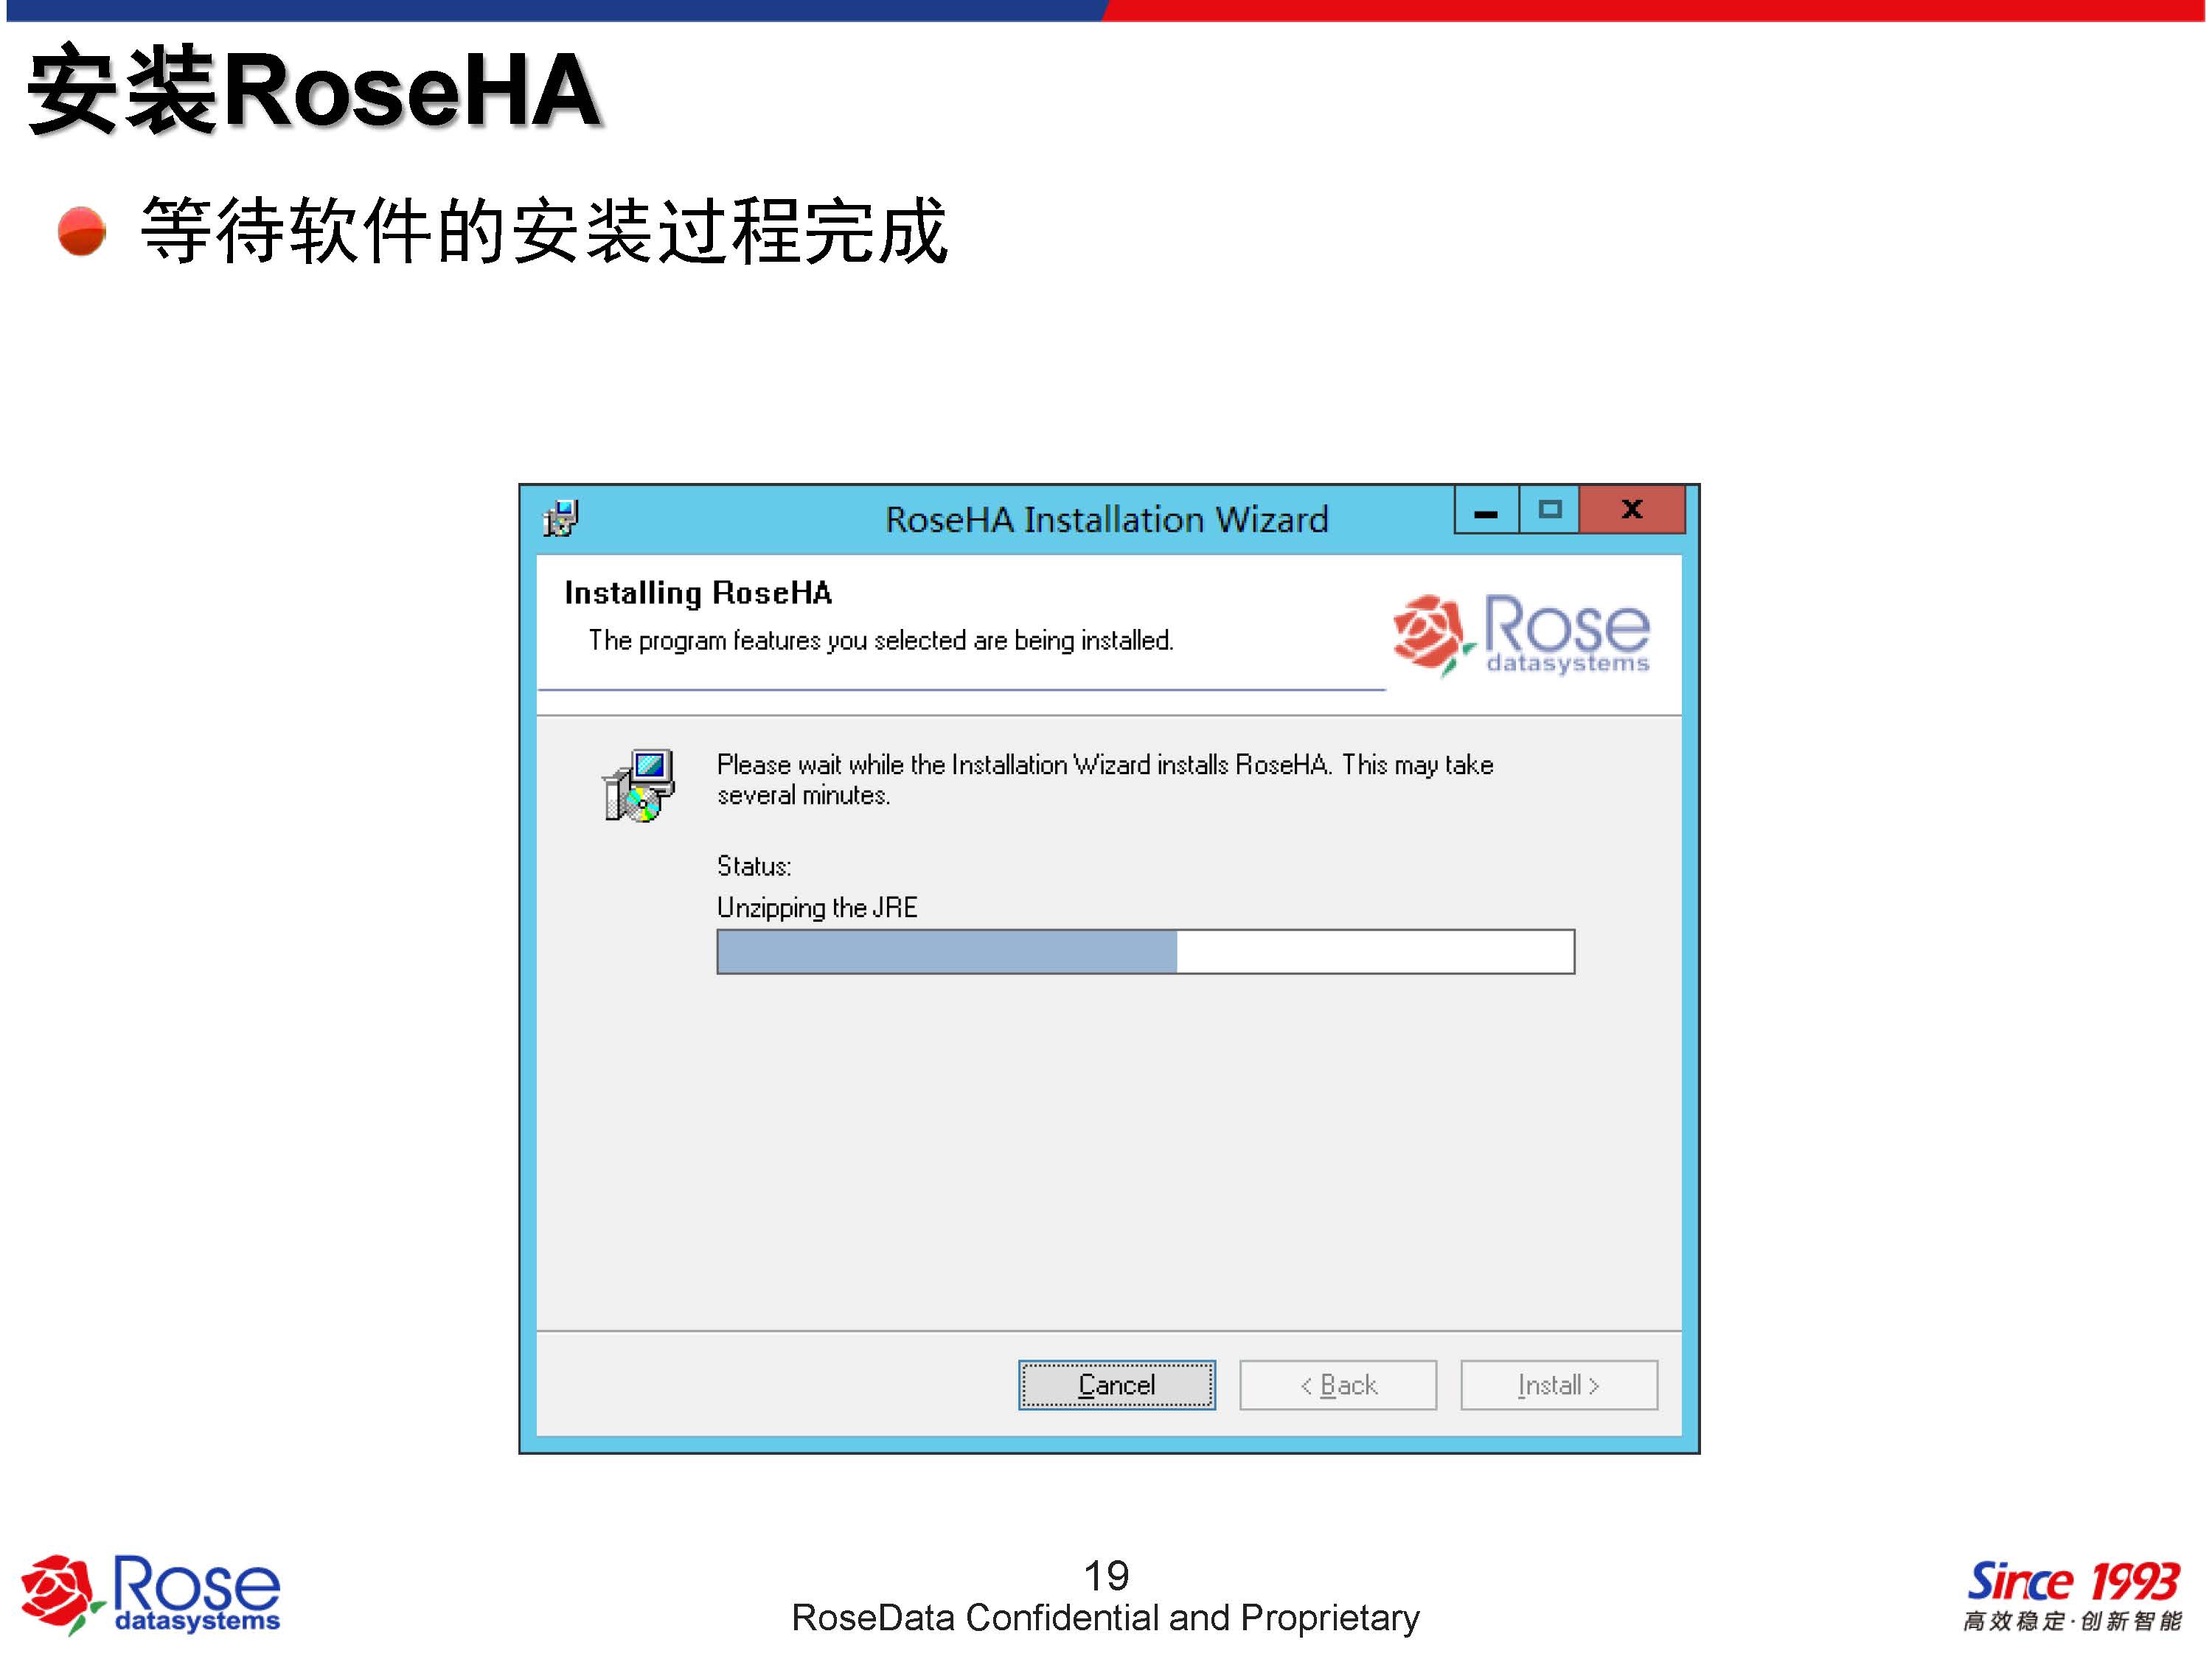2212x1659 pixels.
Task: Click the slide page number 19
Action: tap(1106, 1576)
